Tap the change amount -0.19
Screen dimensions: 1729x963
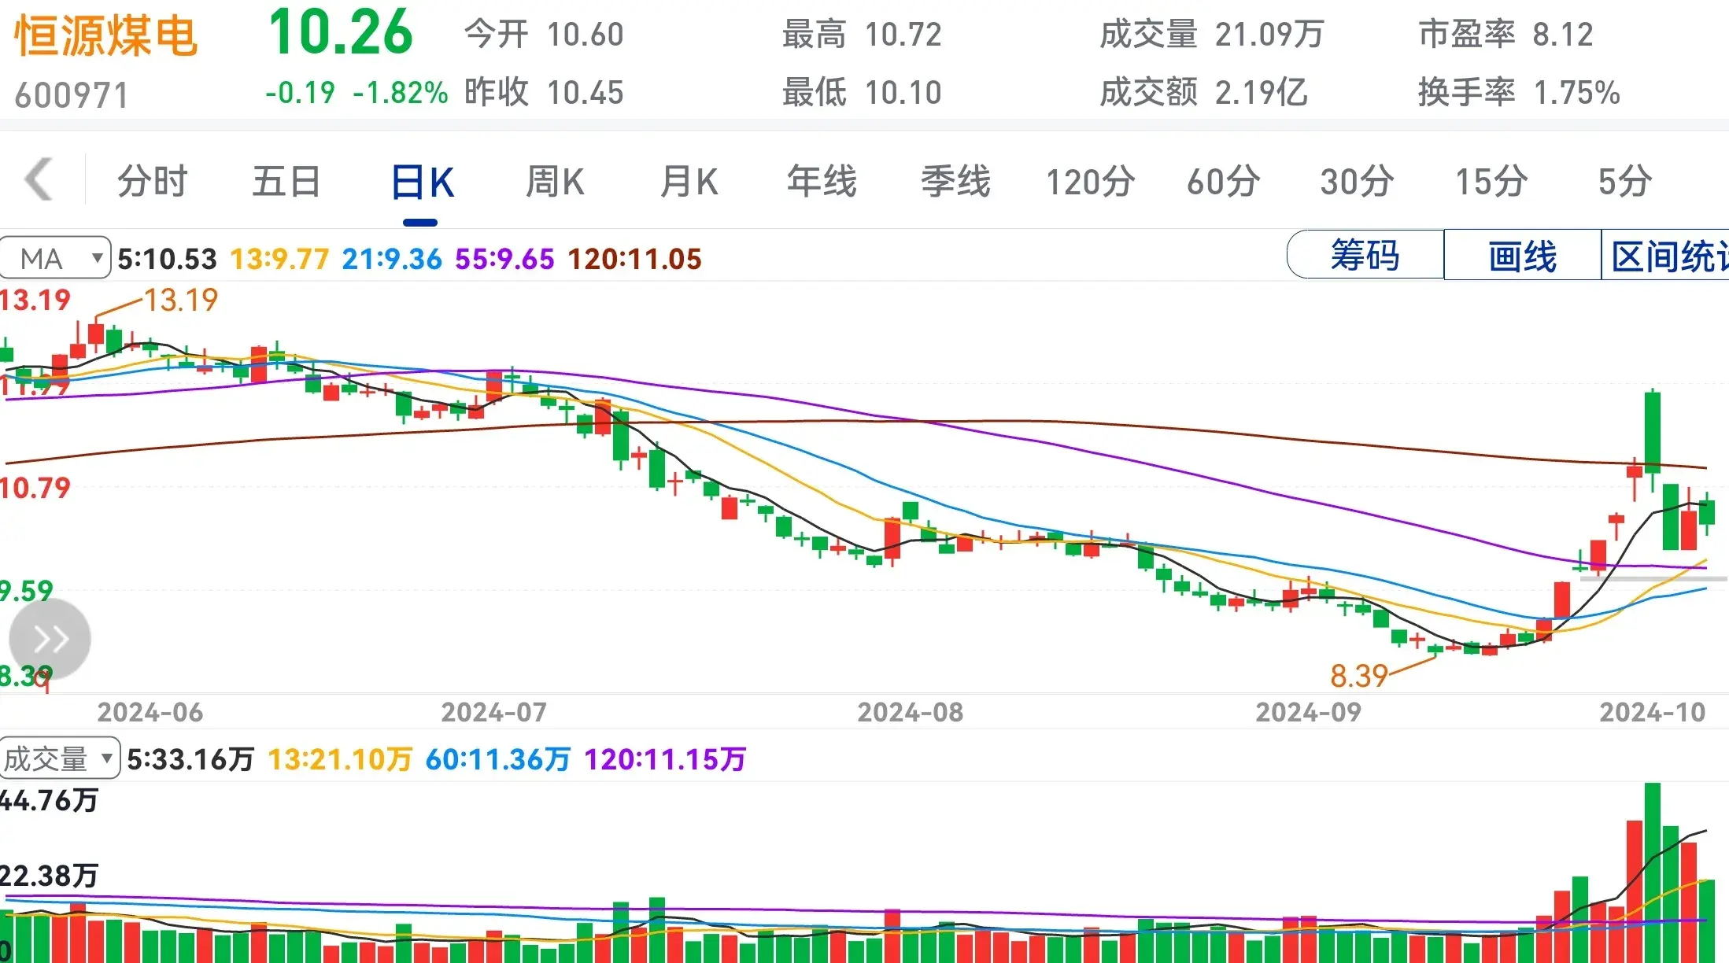[300, 93]
